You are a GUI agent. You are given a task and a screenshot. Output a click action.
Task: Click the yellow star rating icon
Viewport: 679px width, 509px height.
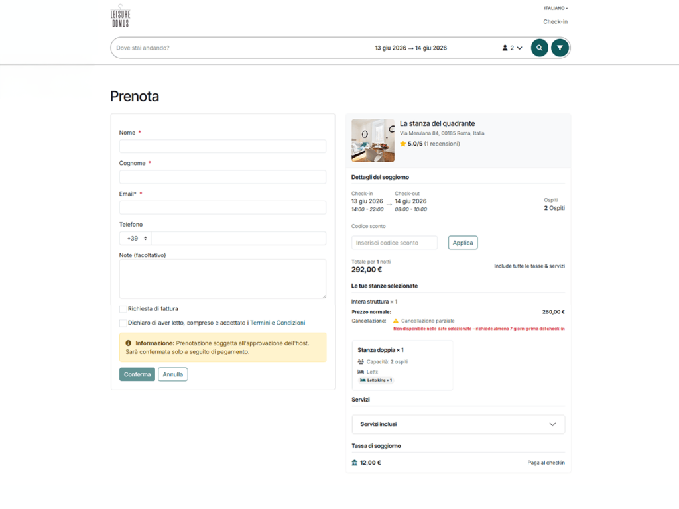(402, 144)
